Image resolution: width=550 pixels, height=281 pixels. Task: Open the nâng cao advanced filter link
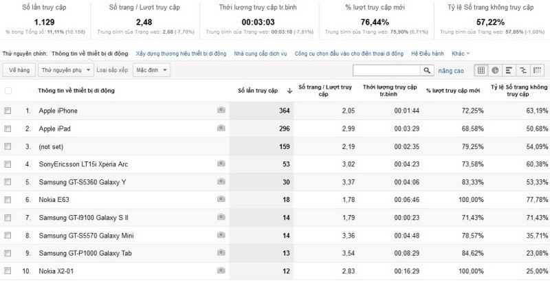click(x=451, y=71)
